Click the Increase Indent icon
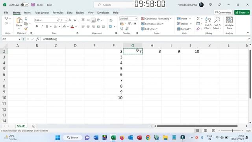 [104, 26]
